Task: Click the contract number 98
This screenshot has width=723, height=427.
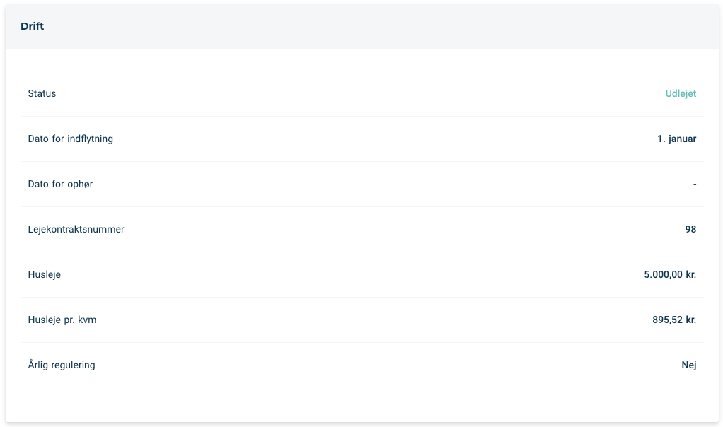Action: click(x=690, y=229)
